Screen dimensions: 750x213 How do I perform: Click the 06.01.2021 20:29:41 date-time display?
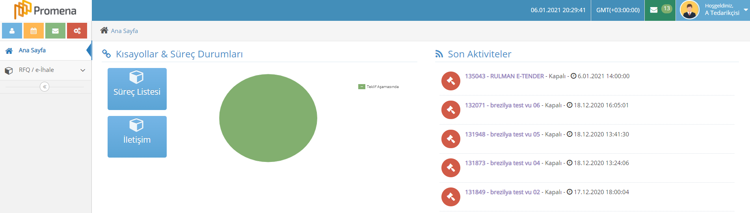pos(558,10)
